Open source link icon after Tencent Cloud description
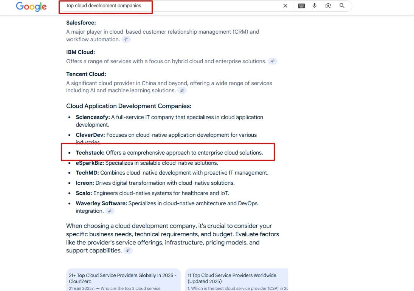The width and height of the screenshot is (414, 291). (182, 90)
